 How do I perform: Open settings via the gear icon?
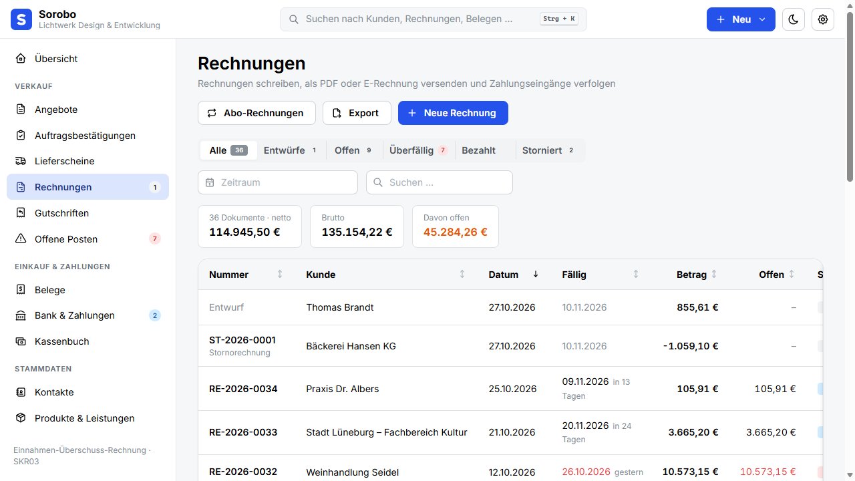(x=823, y=19)
